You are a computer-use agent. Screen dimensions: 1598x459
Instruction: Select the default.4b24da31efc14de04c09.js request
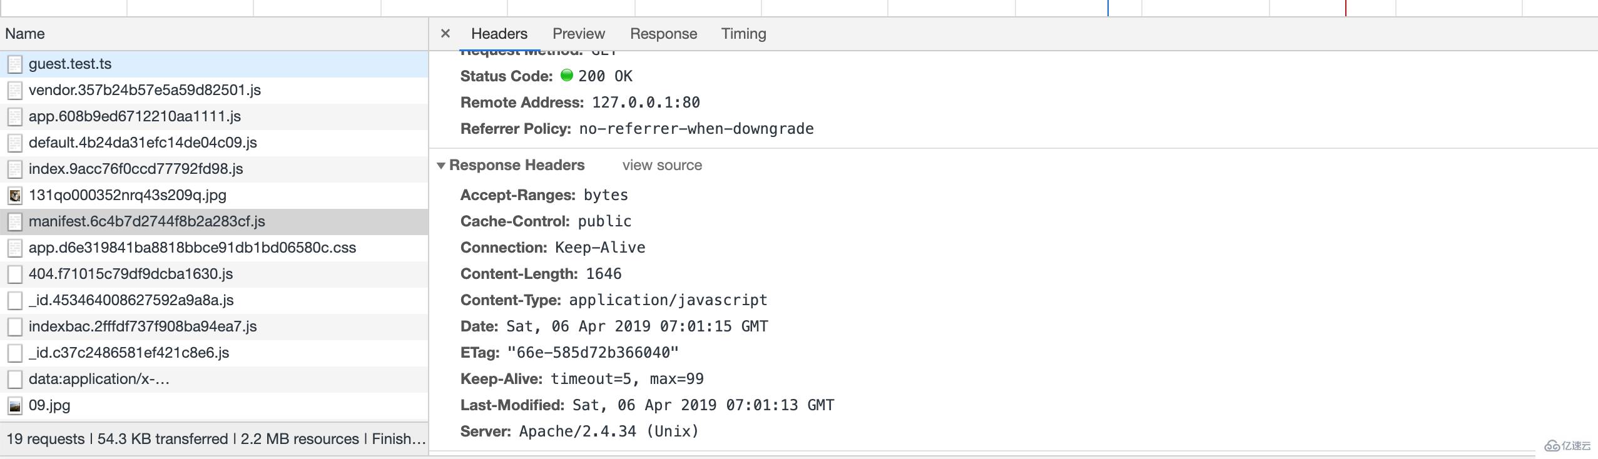(x=214, y=143)
